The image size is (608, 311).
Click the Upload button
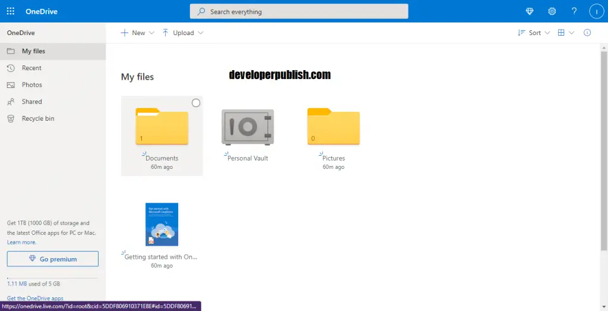coord(178,33)
